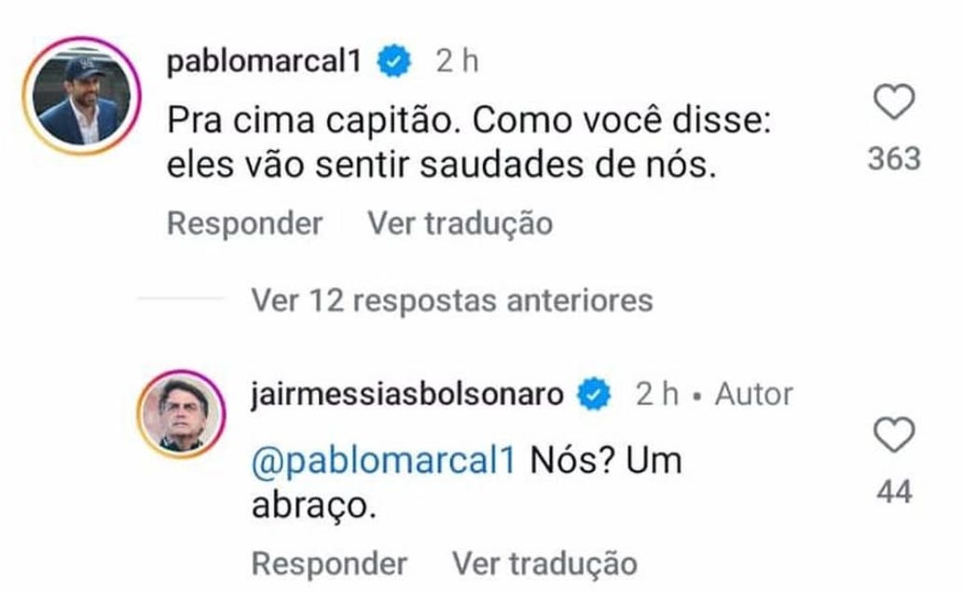Click the 'Pra cima capitão' comment text

coord(469,142)
